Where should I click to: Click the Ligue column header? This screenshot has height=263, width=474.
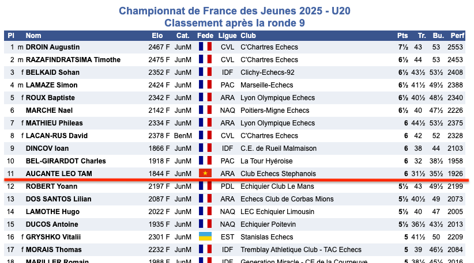[227, 36]
